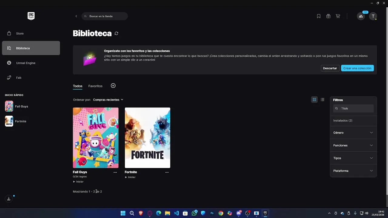Image resolution: width=388 pixels, height=218 pixels.
Task: Click the Fall Guys title link
Action: pyautogui.click(x=80, y=172)
